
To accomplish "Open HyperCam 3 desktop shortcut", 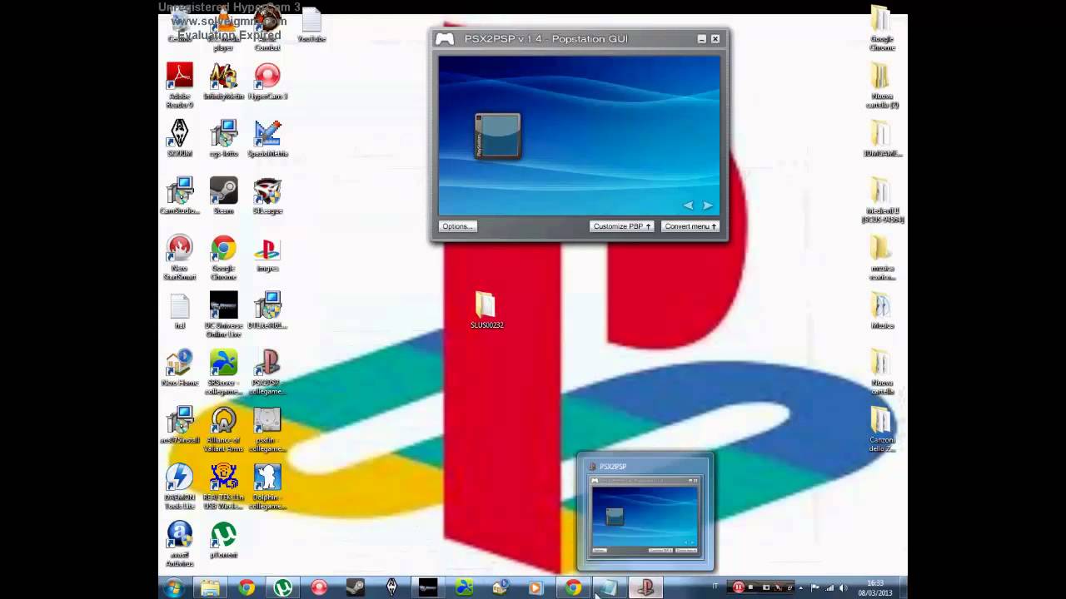I will coord(267,82).
